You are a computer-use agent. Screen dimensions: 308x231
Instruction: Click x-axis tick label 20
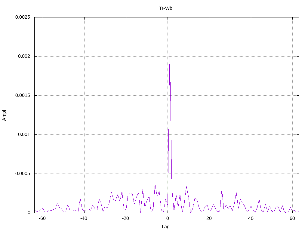pos(209,218)
